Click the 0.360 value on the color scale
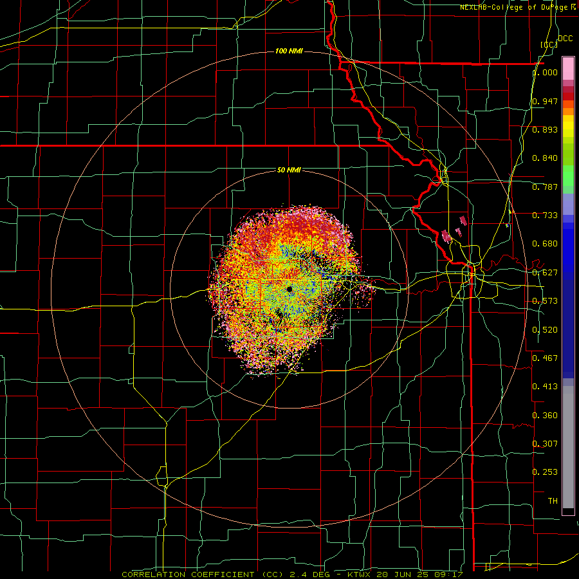 point(545,416)
